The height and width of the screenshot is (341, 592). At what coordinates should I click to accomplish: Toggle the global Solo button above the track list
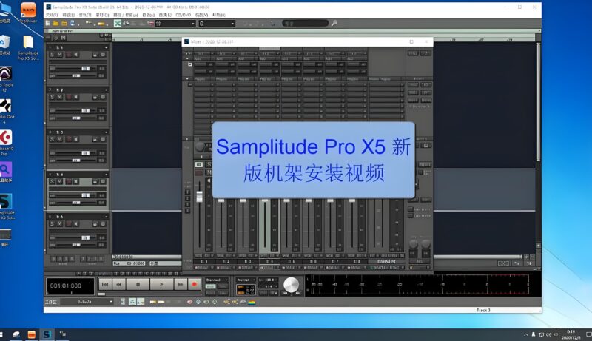[56, 37]
